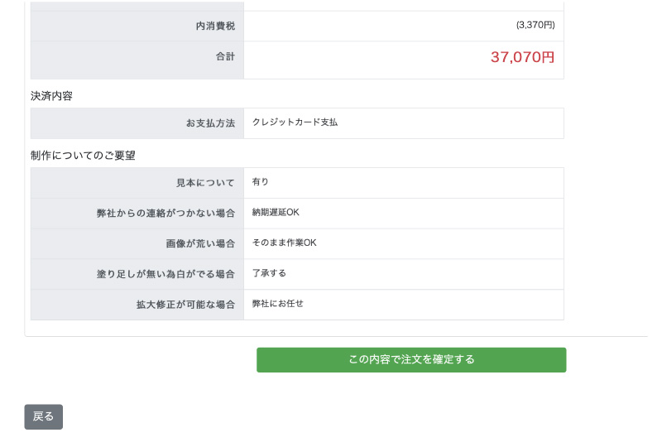Click the 合計 row label

(x=225, y=57)
